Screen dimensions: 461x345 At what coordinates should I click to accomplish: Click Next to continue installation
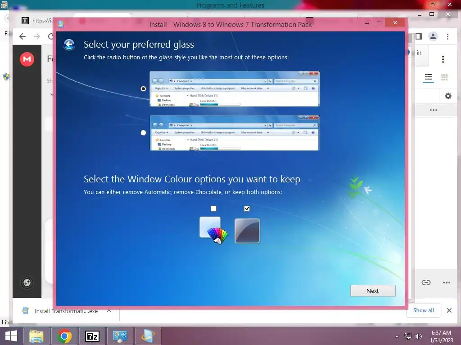point(373,291)
